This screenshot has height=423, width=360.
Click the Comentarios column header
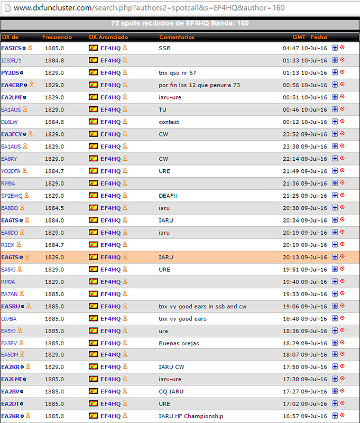point(177,37)
